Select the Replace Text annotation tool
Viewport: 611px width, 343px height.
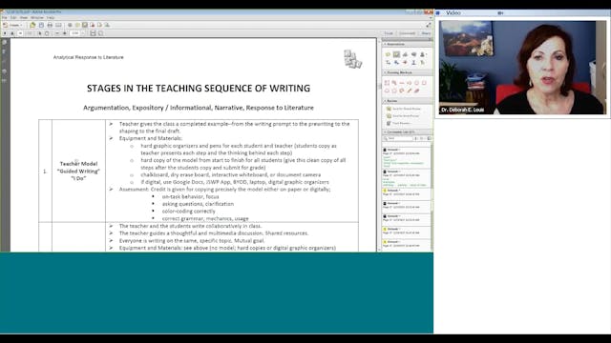pyautogui.click(x=396, y=63)
